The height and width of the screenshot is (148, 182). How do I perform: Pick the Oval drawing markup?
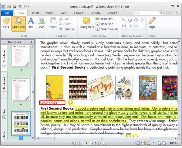(x=136, y=20)
